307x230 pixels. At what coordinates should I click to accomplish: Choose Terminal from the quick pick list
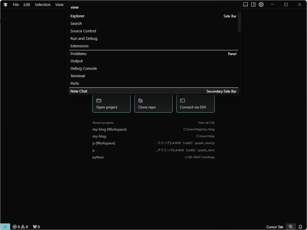coord(78,76)
